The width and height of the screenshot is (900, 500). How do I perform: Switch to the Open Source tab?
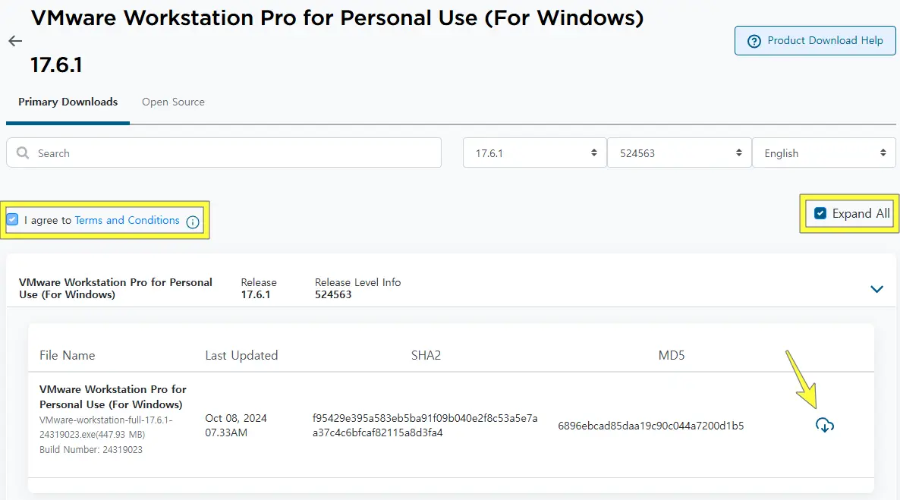(173, 102)
